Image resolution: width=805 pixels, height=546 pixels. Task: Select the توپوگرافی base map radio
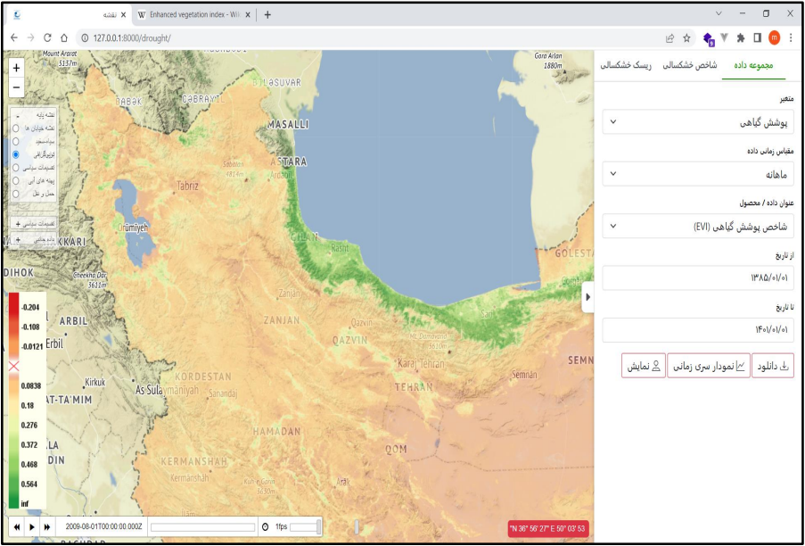[16, 154]
